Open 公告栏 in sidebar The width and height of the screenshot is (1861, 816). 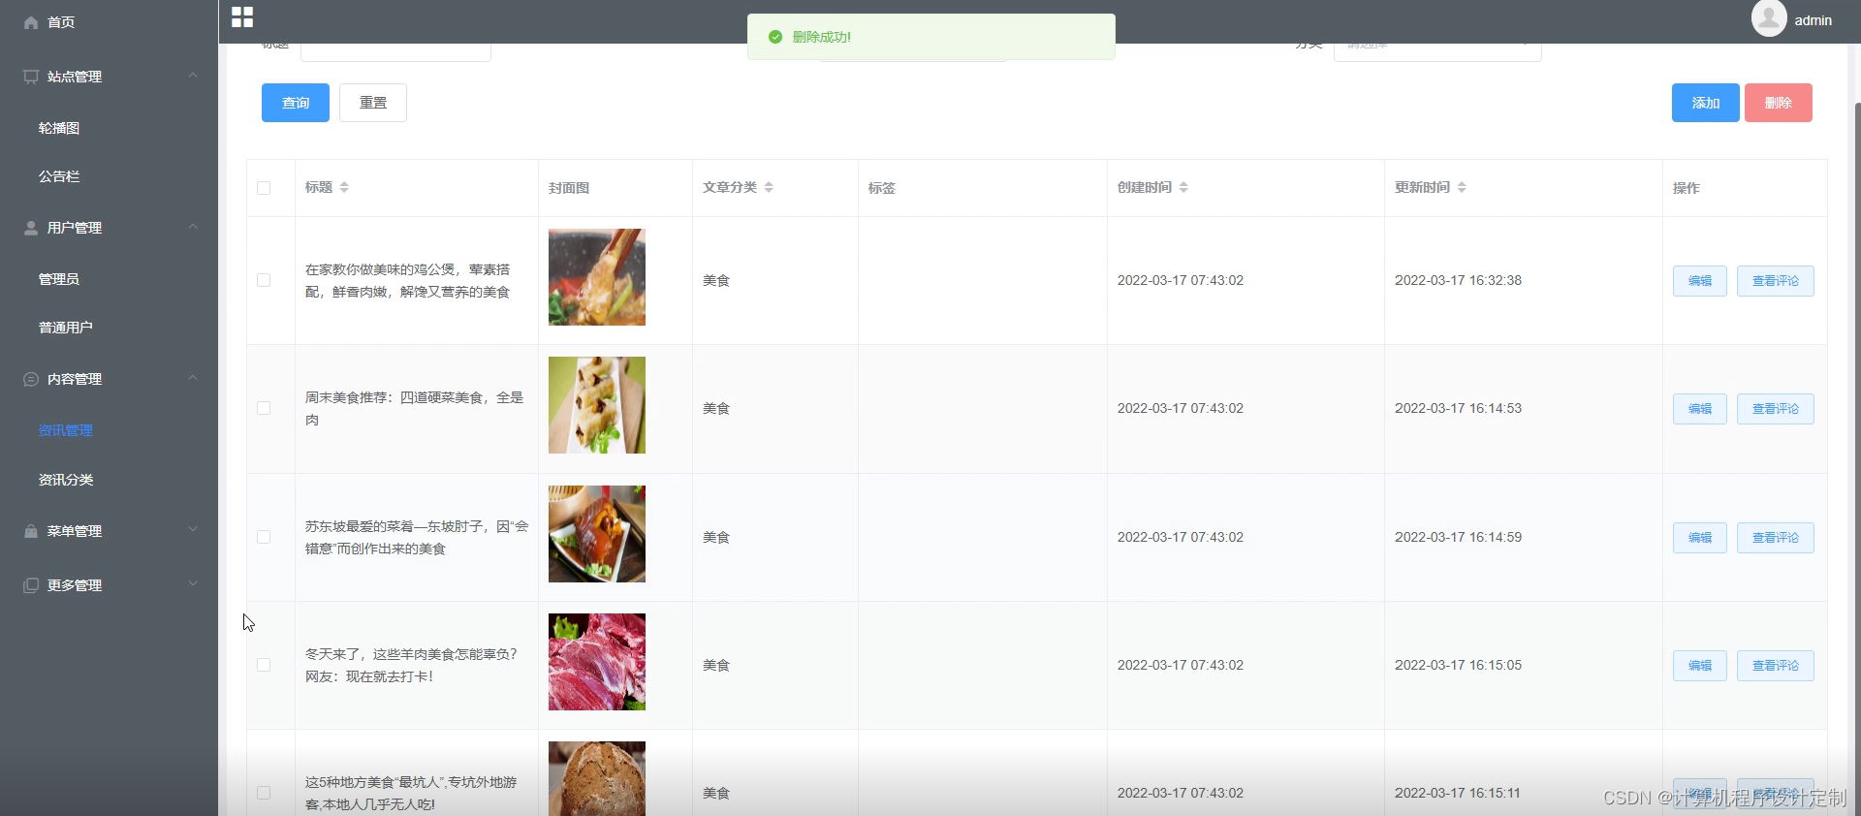[59, 176]
